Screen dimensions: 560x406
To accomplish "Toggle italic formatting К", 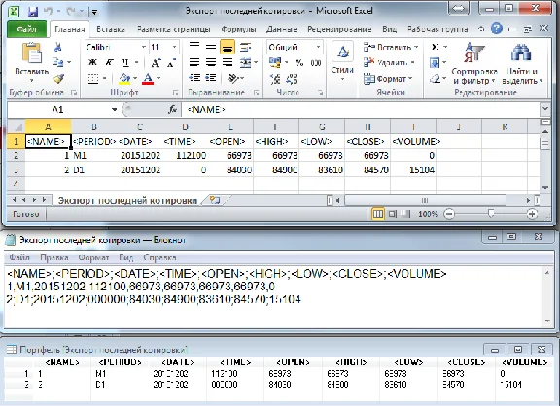I will [x=109, y=62].
